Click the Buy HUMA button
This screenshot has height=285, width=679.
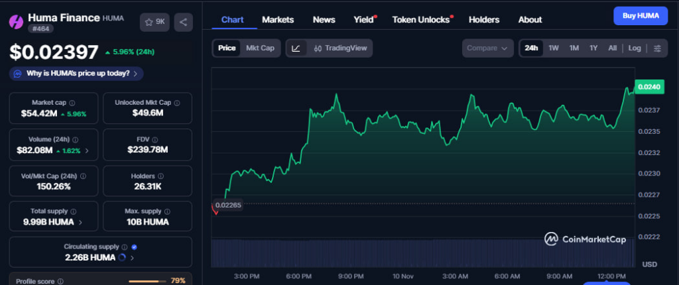641,16
